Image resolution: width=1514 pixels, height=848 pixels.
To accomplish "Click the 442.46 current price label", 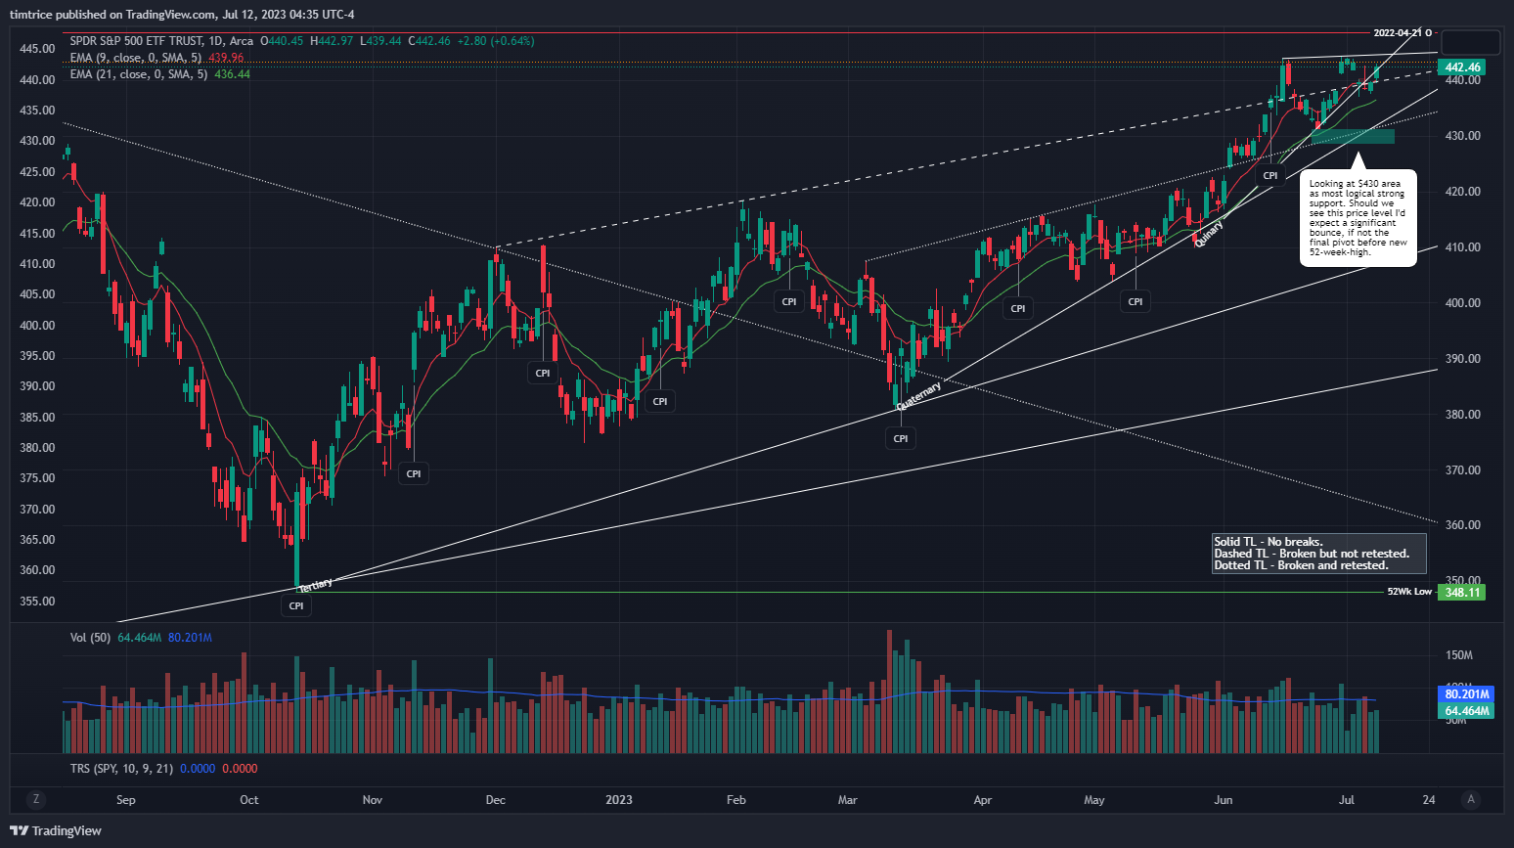I will (x=1462, y=67).
